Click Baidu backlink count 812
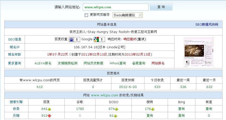226x120 pixels. click(44, 116)
